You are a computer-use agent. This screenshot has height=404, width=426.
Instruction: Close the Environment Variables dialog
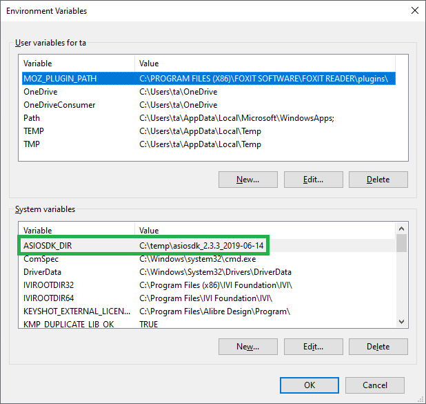coord(414,11)
